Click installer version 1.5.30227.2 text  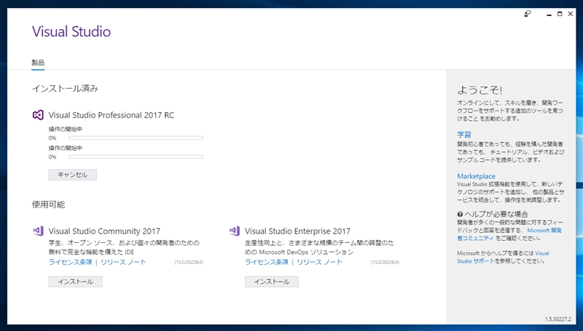pyautogui.click(x=558, y=319)
